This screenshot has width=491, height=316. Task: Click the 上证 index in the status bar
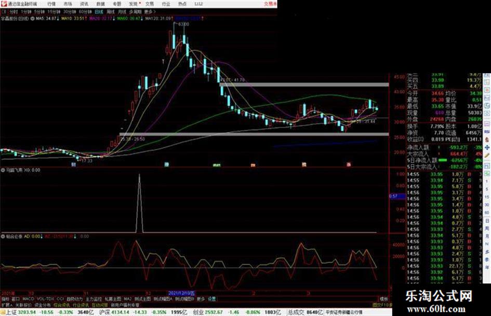[11, 312]
